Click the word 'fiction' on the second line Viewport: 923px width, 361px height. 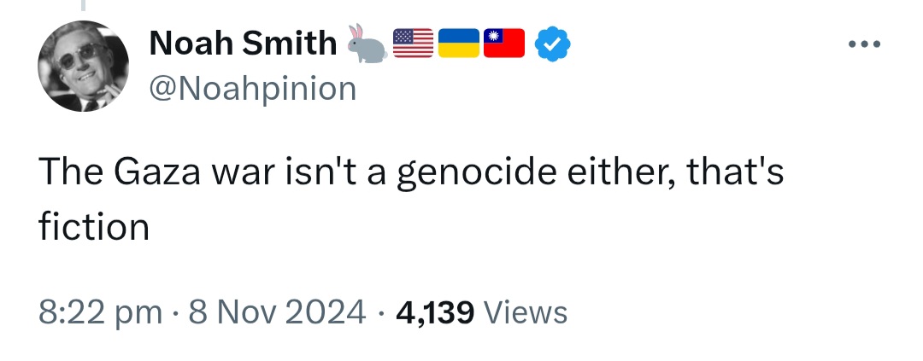(x=94, y=226)
